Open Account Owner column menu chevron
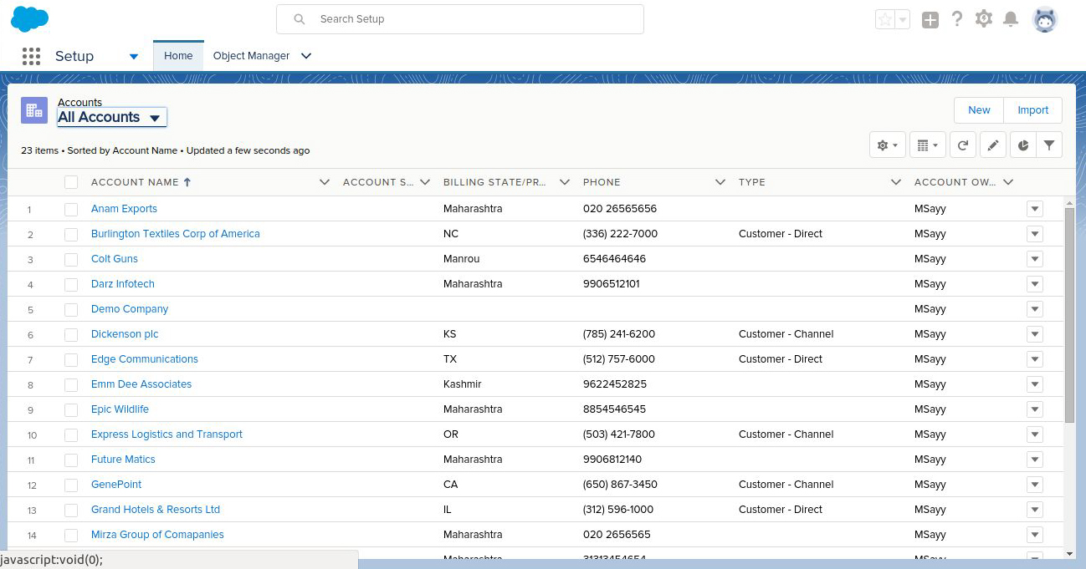Image resolution: width=1086 pixels, height=569 pixels. (x=1008, y=182)
